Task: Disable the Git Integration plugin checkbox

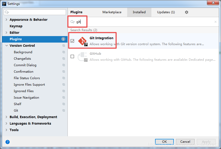Action: tap(72, 41)
